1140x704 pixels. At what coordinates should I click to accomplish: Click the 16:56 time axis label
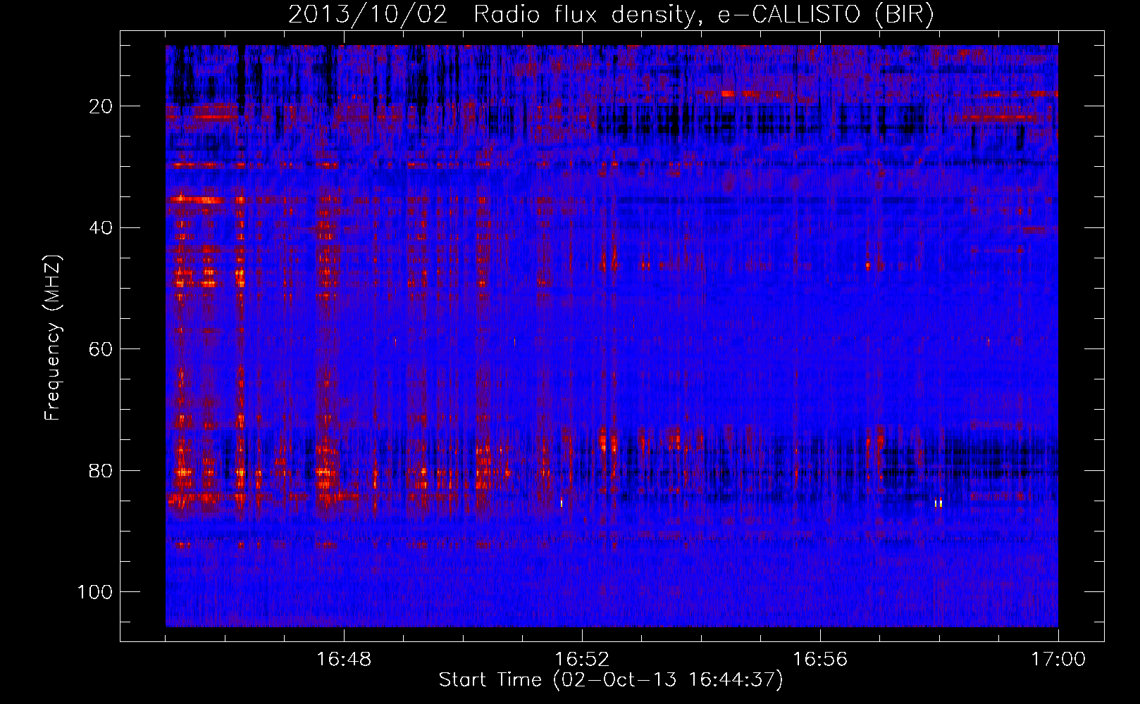[x=820, y=660]
